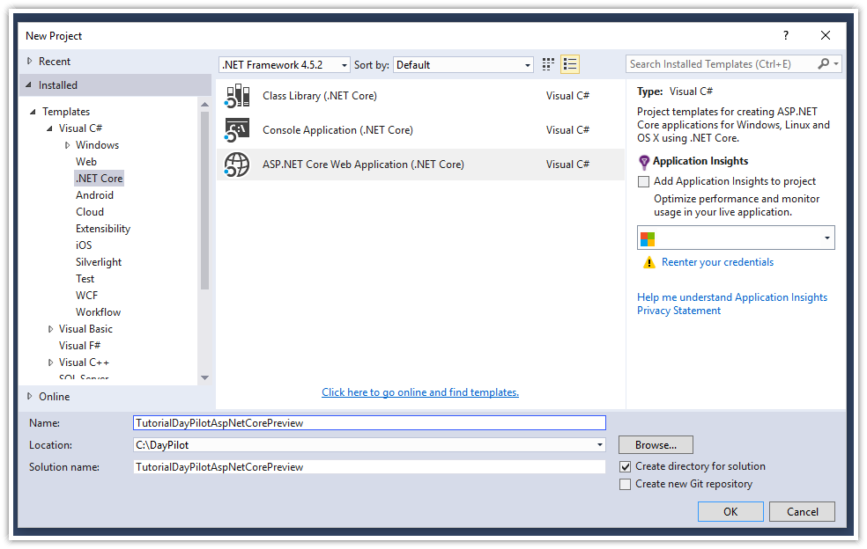Select the Test template category
This screenshot has height=549, width=867.
pyautogui.click(x=85, y=279)
